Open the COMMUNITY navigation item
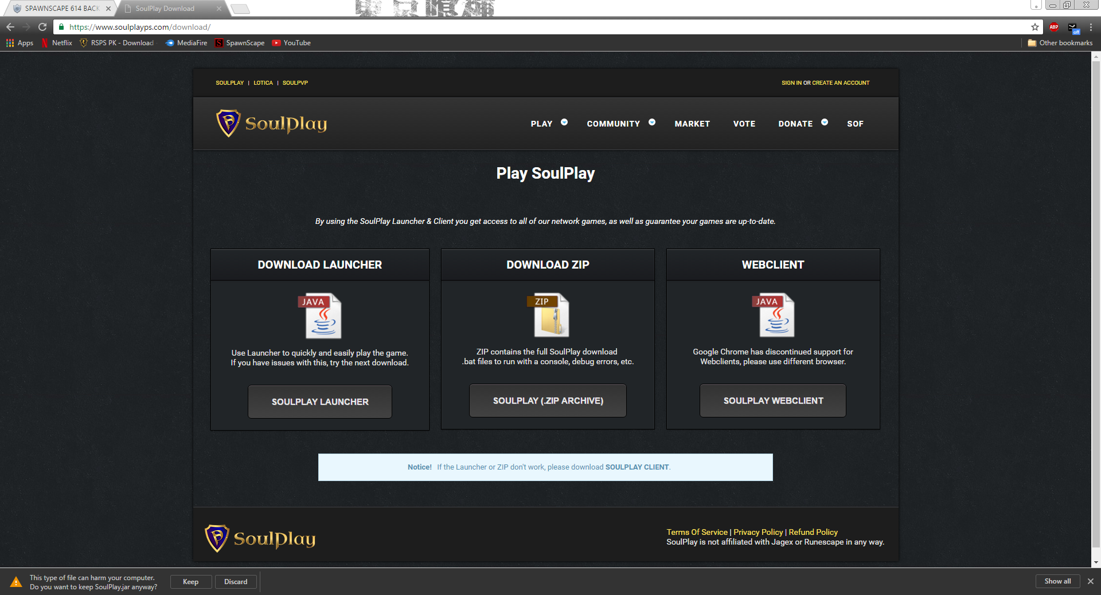 (x=613, y=124)
